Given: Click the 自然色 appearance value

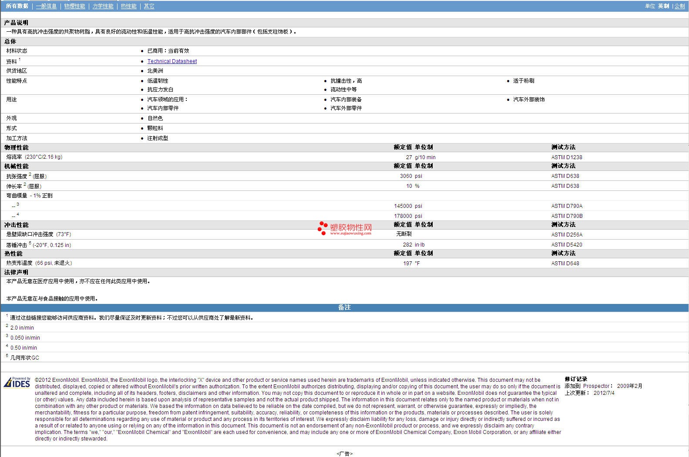Looking at the screenshot, I should [x=155, y=118].
